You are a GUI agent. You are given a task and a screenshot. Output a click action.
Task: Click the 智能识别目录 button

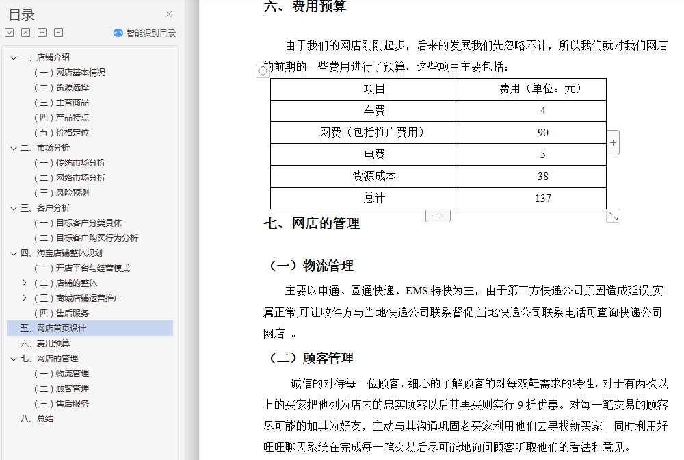click(145, 33)
